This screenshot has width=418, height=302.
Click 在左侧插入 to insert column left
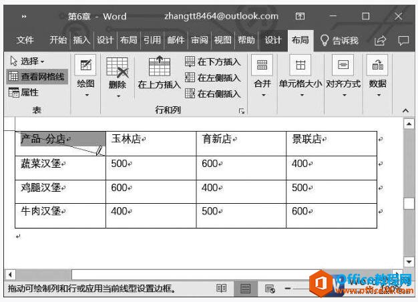(212, 78)
